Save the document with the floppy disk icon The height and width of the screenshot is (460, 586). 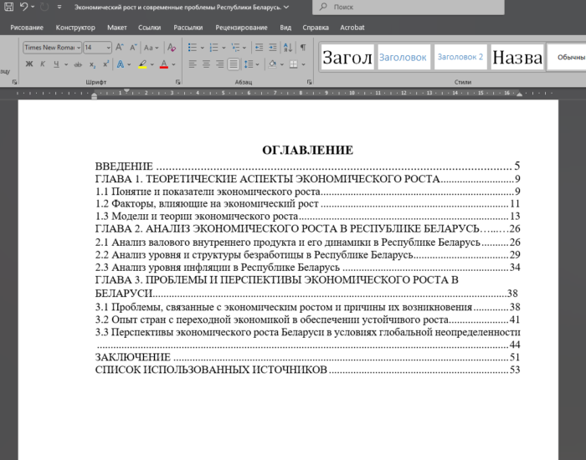pyautogui.click(x=8, y=7)
